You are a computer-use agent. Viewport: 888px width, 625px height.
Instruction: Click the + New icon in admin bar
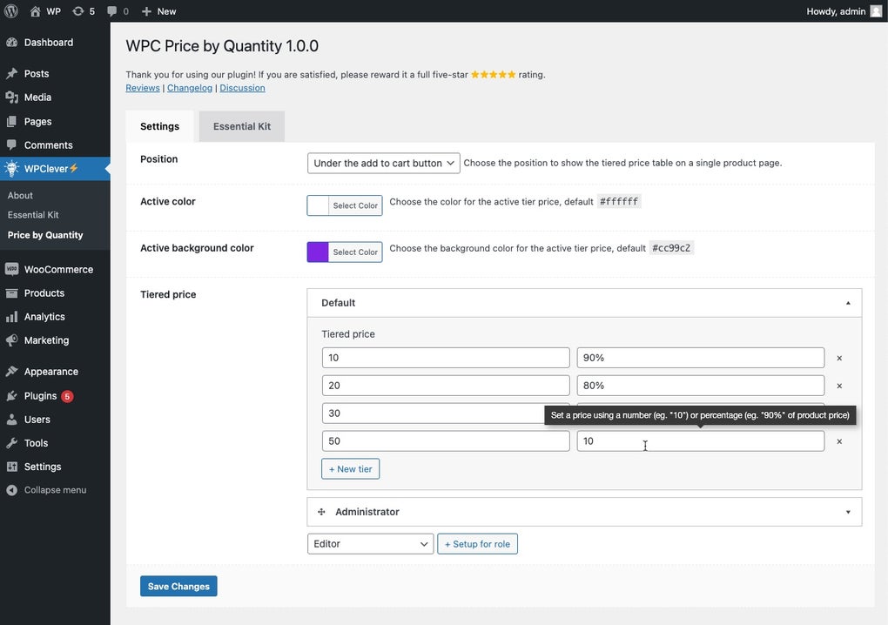click(144, 11)
